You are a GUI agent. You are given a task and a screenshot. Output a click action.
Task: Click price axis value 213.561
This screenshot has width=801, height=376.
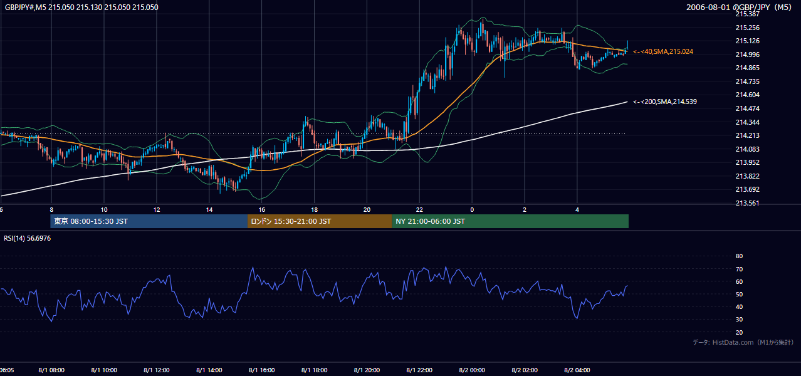point(747,203)
